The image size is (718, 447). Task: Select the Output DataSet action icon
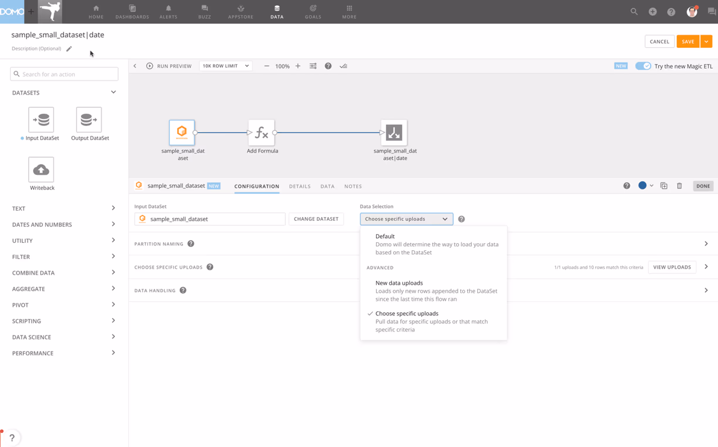tap(89, 120)
